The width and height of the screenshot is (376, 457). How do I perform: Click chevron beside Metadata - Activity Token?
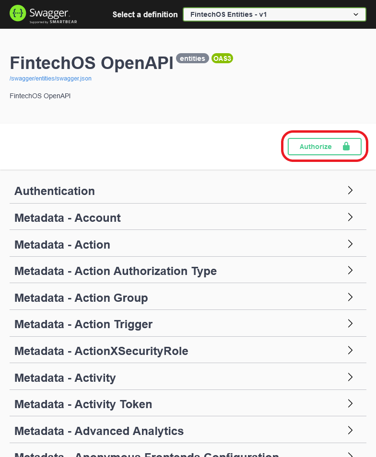350,403
